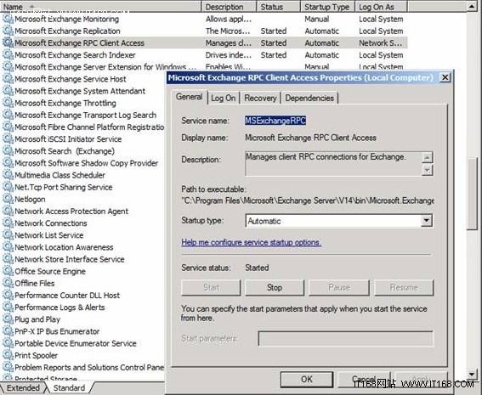Click gear icon of Microsoft Exchange Throttling
The image size is (482, 395).
(x=8, y=103)
